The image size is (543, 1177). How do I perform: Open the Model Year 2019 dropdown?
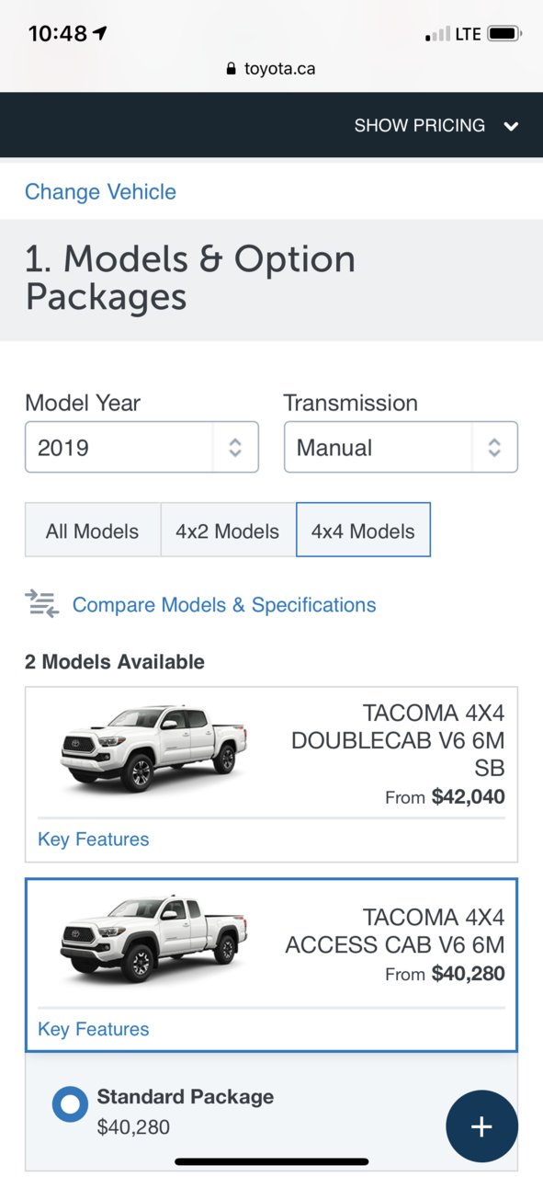click(x=141, y=447)
